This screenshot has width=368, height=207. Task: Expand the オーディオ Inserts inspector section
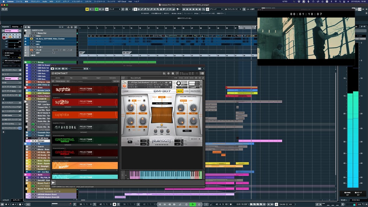point(12,87)
